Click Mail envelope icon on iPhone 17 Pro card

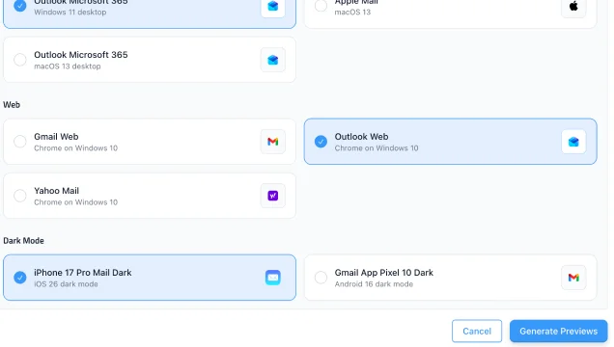tap(273, 278)
